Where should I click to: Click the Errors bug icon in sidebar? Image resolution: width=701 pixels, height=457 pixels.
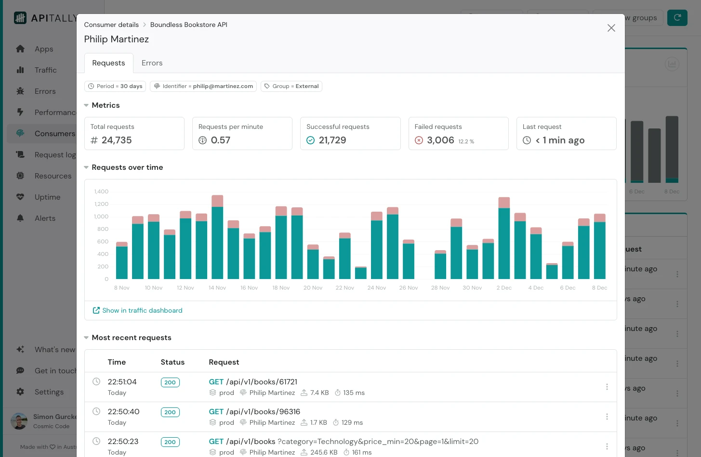tap(20, 91)
